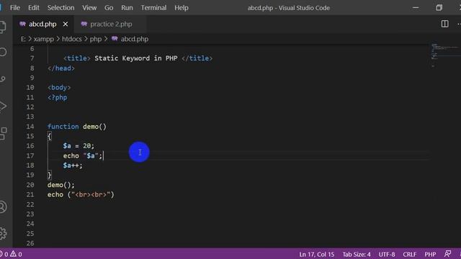461x259 pixels.
Task: Change language mode via PHP status item
Action: point(430,254)
